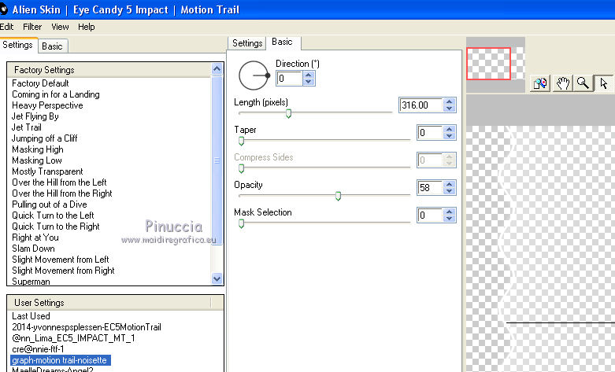
Task: Click the Mask Selection value field
Action: click(430, 215)
